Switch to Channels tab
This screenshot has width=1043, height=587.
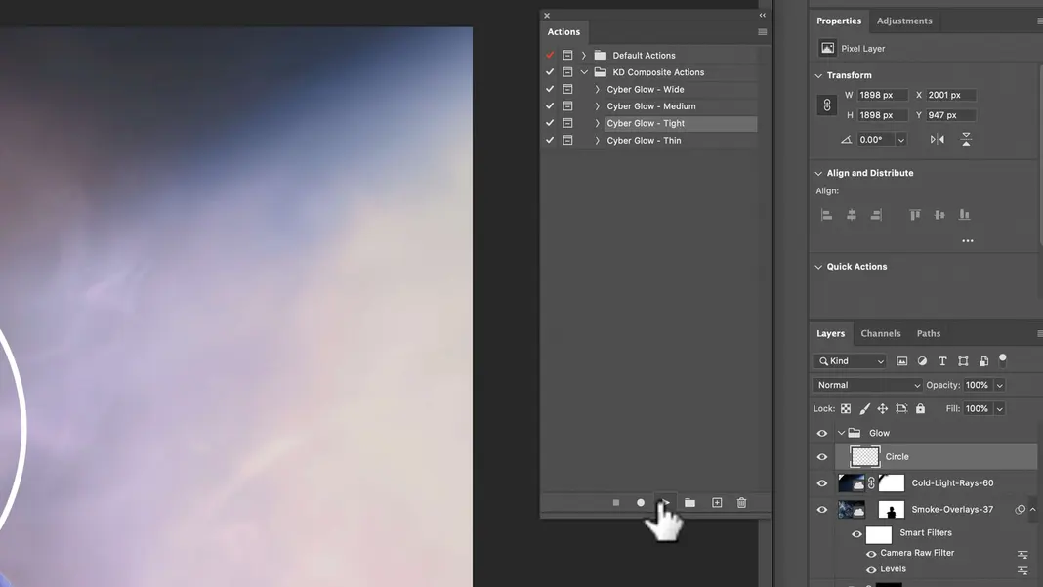881,333
